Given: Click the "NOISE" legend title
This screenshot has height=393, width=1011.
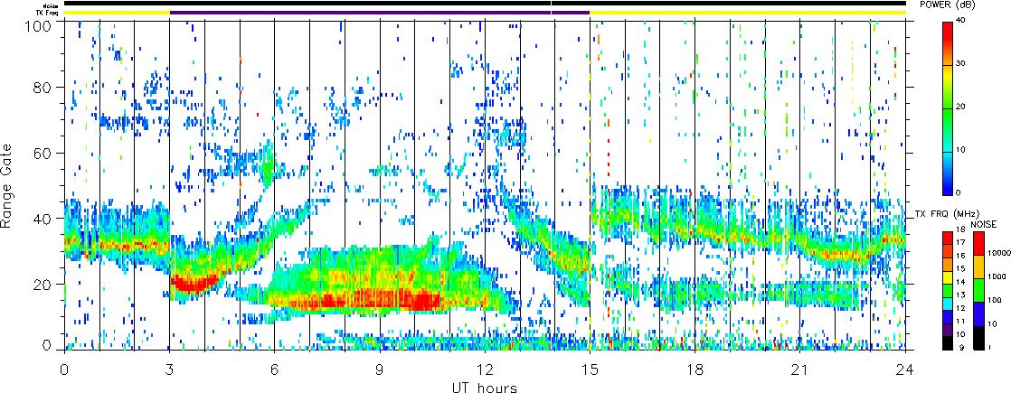Looking at the screenshot, I should 984,223.
